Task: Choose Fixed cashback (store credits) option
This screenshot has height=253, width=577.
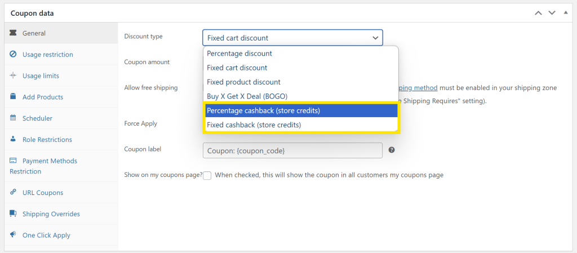Action: pyautogui.click(x=301, y=125)
